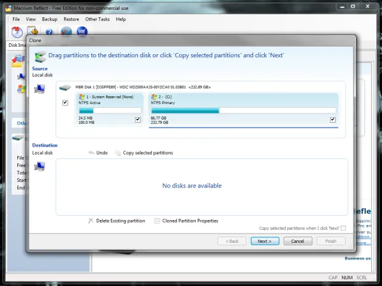The image size is (382, 286).
Task: Click the Destination local disk computer icon
Action: tap(39, 166)
